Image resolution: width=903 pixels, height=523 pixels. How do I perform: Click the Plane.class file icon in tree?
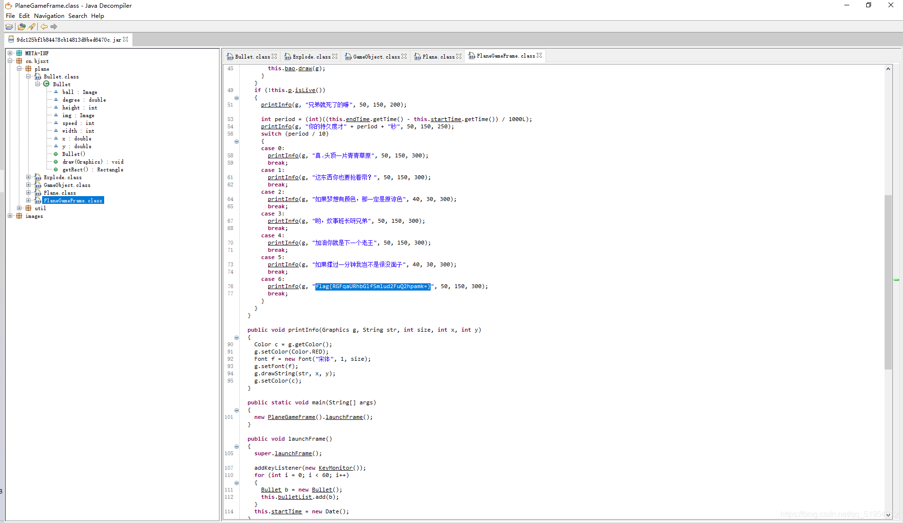click(38, 193)
